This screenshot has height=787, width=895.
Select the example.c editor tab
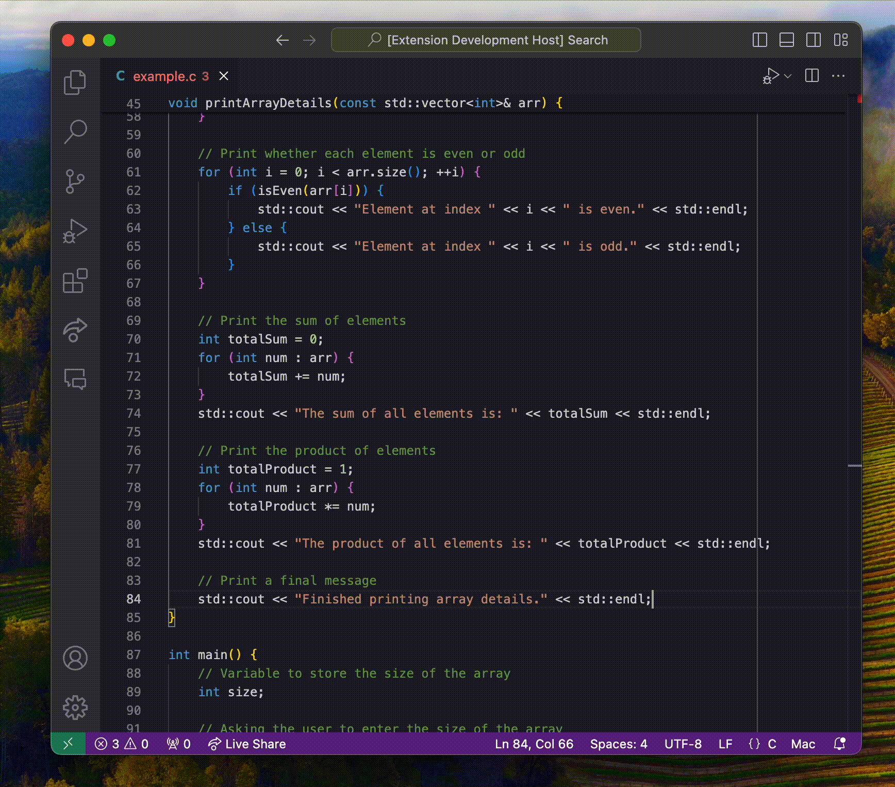click(x=170, y=76)
